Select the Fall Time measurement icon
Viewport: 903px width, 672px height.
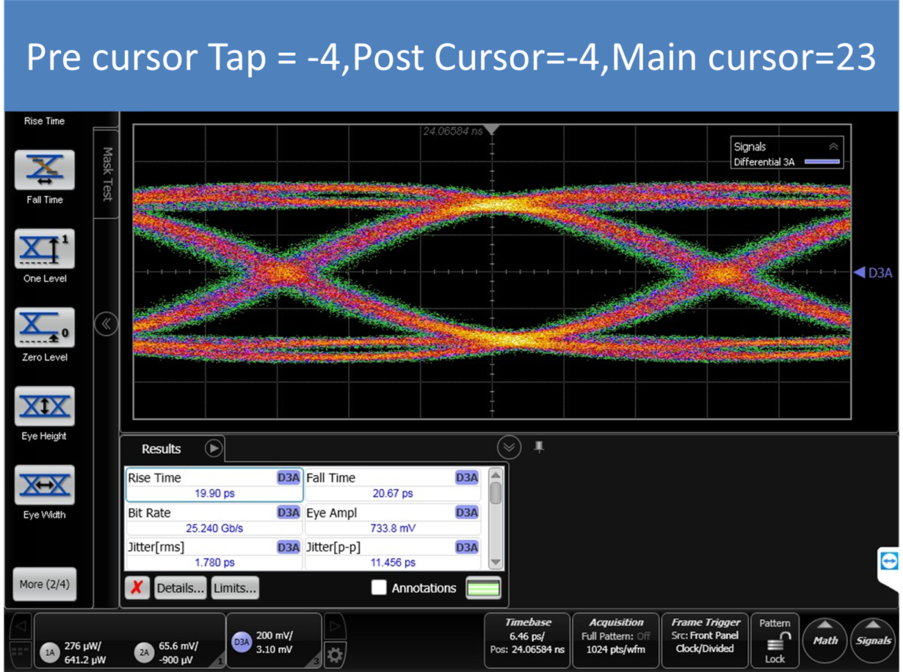tap(45, 170)
